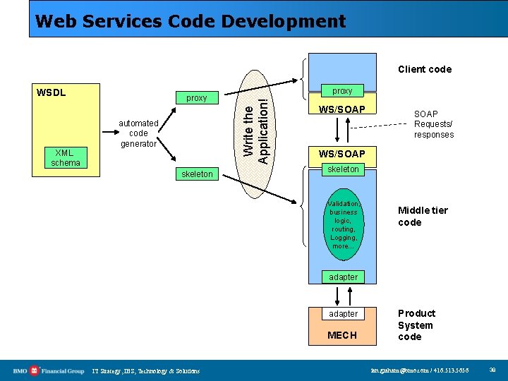Click the BMO Financial Group logo
The image size is (508, 381).
(x=49, y=371)
